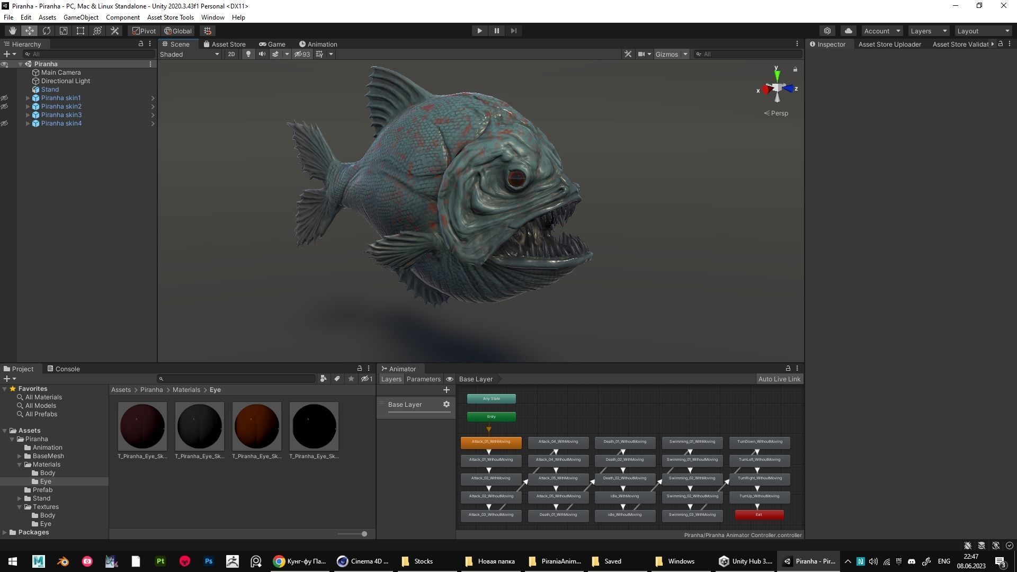Open Asset Store Uploader tab
Image resolution: width=1017 pixels, height=572 pixels.
click(x=889, y=44)
